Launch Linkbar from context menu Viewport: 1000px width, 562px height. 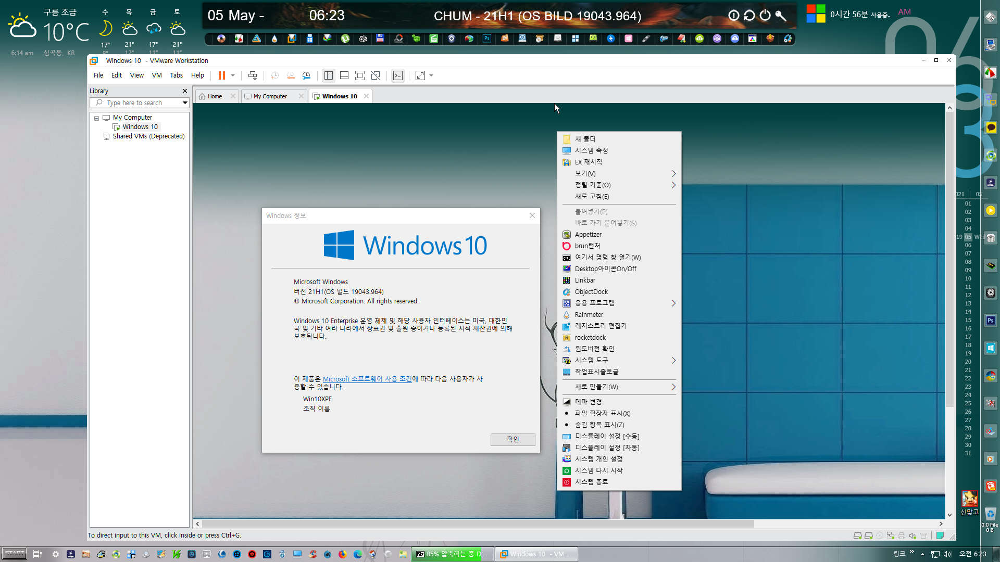click(x=619, y=280)
